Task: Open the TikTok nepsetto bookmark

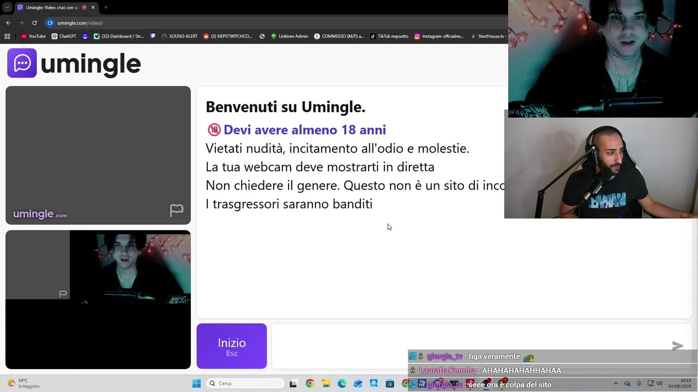Action: pyautogui.click(x=389, y=36)
